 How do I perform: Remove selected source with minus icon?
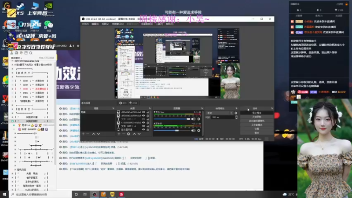click(124, 134)
